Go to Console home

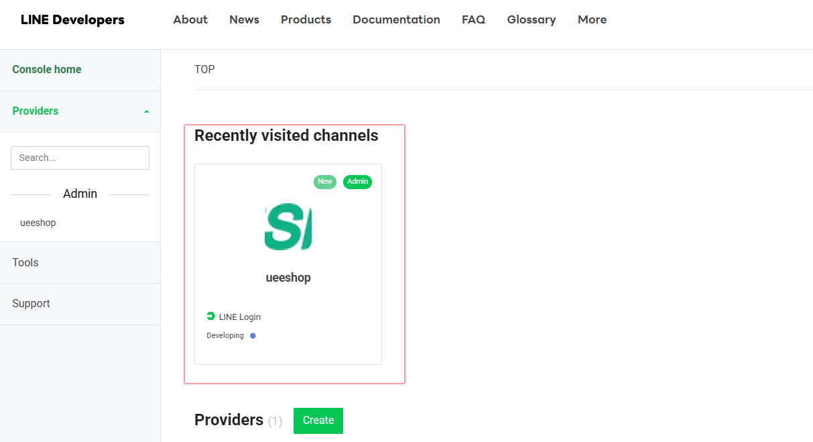pyautogui.click(x=47, y=70)
